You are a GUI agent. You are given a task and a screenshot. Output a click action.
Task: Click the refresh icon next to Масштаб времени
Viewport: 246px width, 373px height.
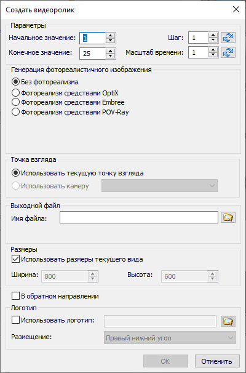[228, 52]
